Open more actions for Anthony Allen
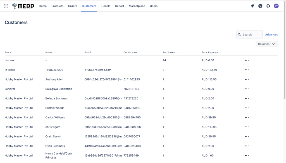 [247, 79]
